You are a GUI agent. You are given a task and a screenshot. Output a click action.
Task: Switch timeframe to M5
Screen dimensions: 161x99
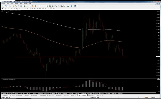(x=35, y=8)
